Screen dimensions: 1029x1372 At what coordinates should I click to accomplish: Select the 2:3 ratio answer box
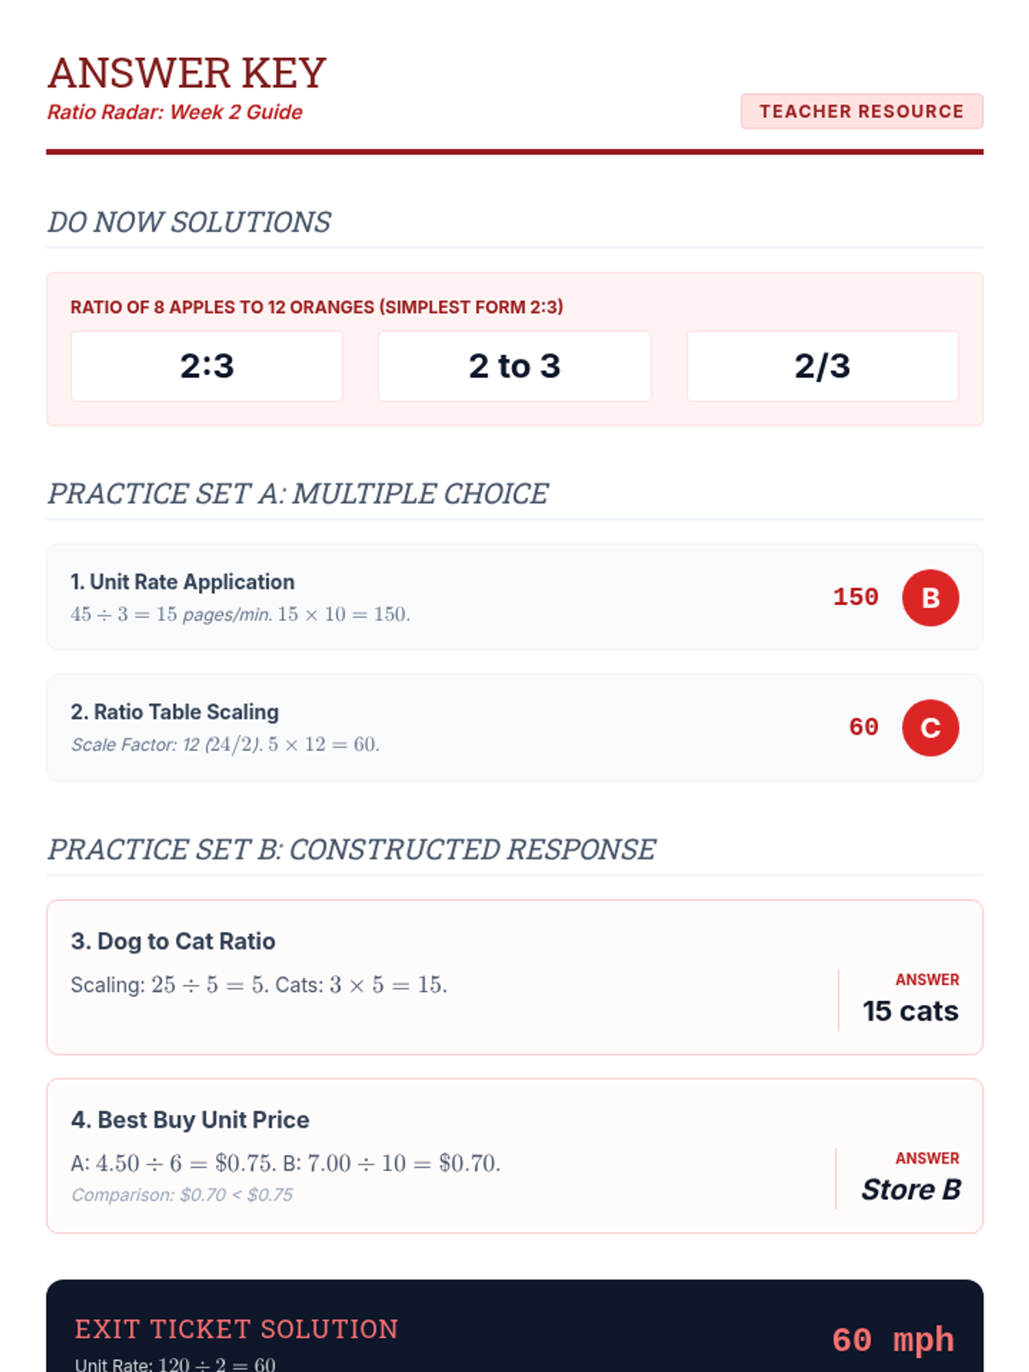(x=207, y=366)
